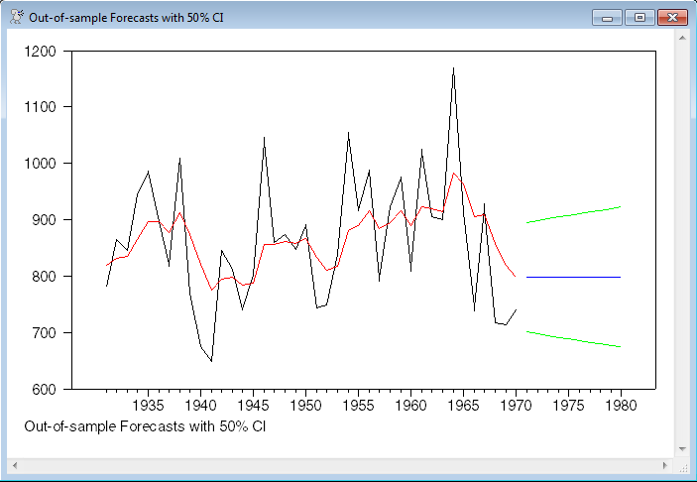The height and width of the screenshot is (482, 697).
Task: Click the 1950 label on x-axis
Action: [x=306, y=406]
